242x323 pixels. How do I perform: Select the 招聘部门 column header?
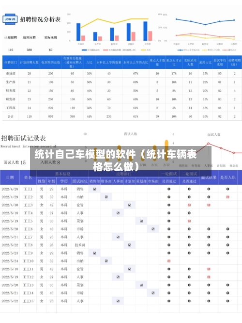pyautogui.click(x=11, y=62)
